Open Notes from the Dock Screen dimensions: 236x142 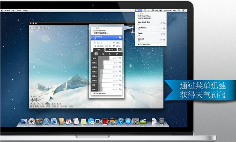[x=83, y=122]
